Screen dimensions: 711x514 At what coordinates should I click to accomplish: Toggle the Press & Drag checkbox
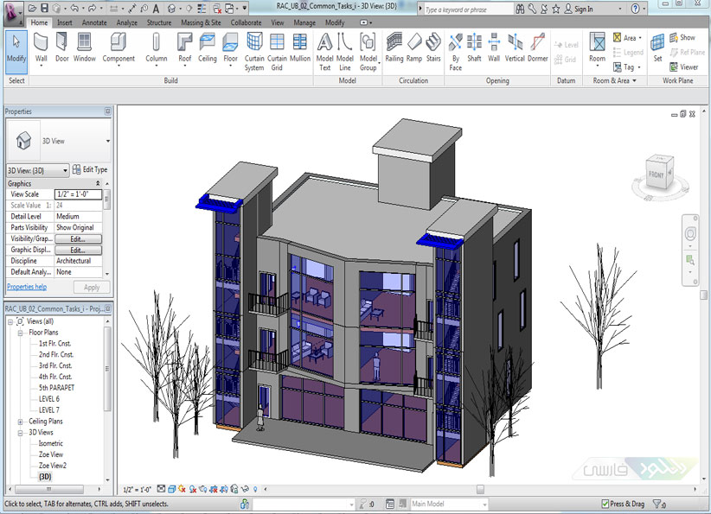(x=605, y=504)
